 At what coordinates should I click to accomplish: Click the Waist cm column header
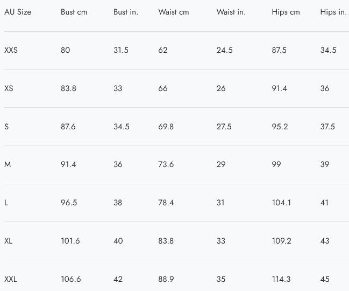point(173,12)
